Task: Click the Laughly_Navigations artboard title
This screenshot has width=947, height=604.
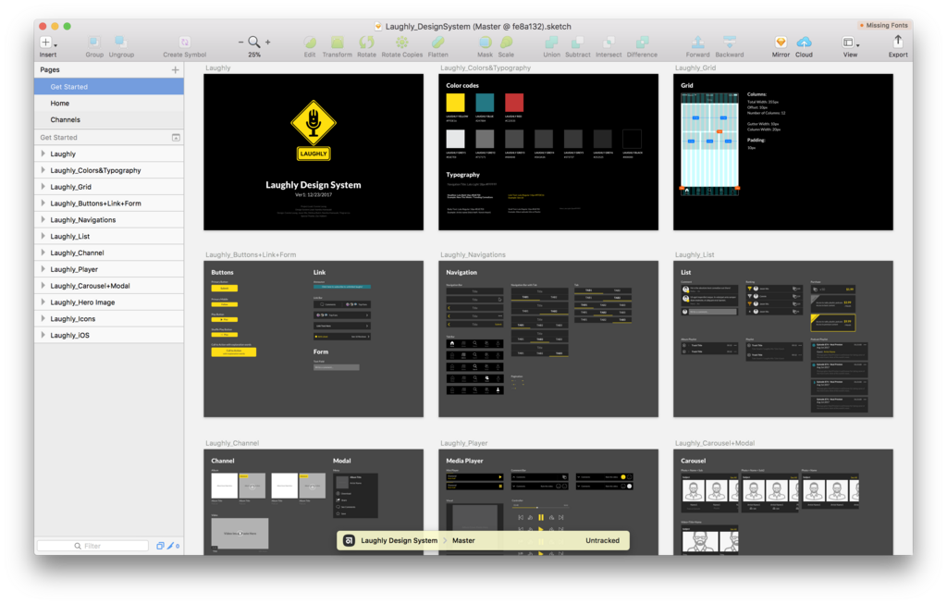Action: click(473, 255)
